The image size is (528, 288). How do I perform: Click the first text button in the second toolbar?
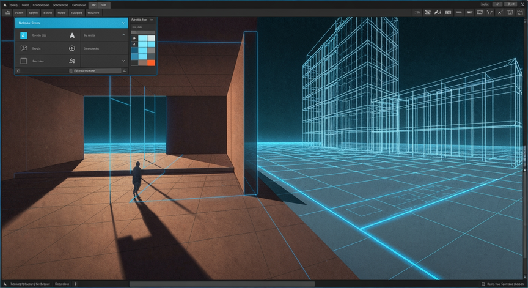(x=19, y=13)
